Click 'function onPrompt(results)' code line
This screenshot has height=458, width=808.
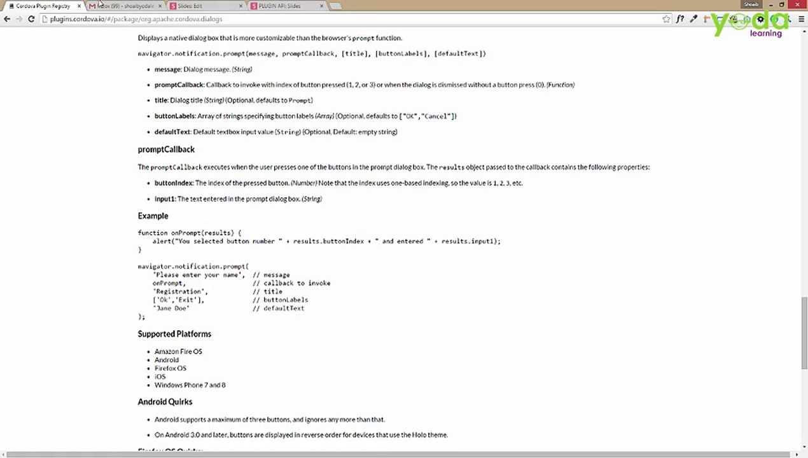click(190, 233)
